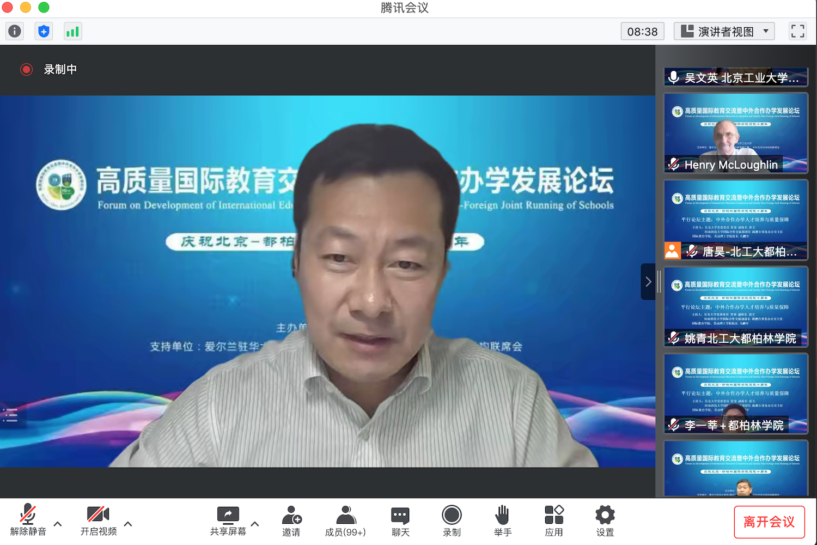Image resolution: width=817 pixels, height=545 pixels.
Task: Open meeting info icon
Action: click(x=15, y=32)
